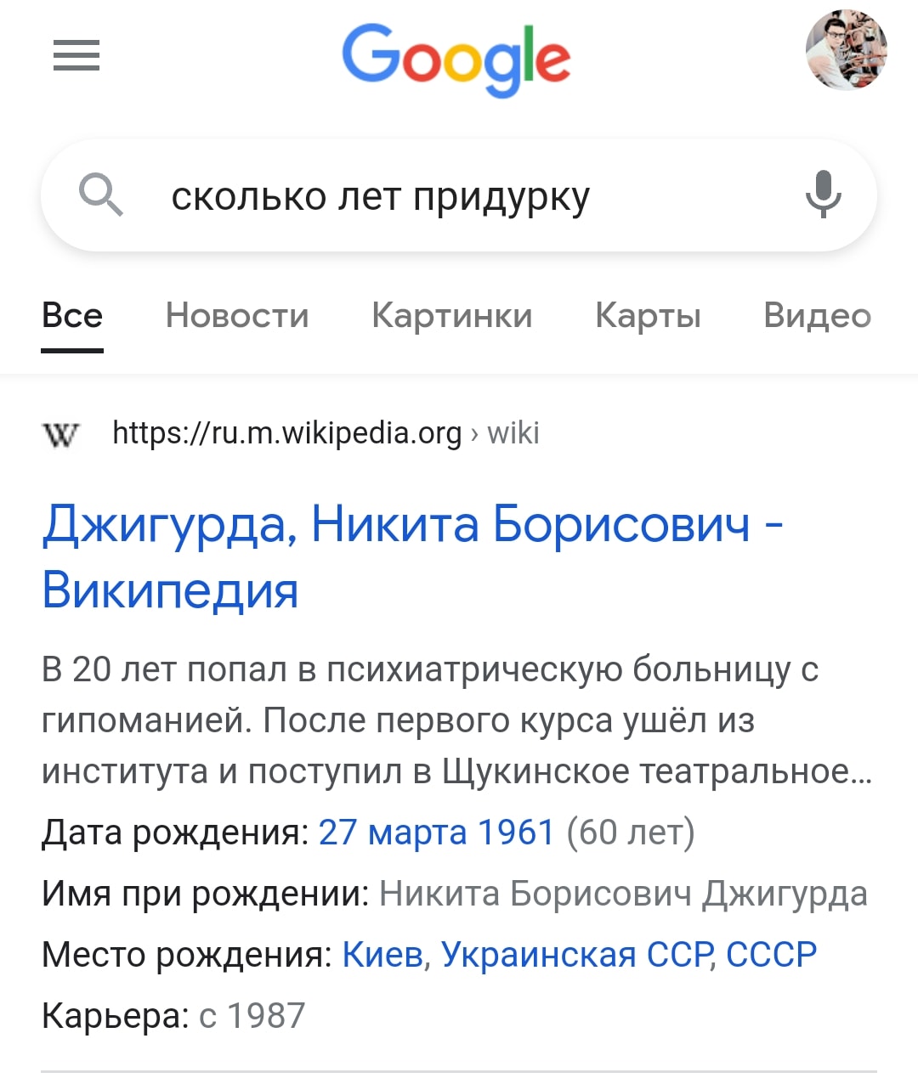Click the 'Украинская ССР' link
Screen dimensions: 918x1078
(576, 955)
